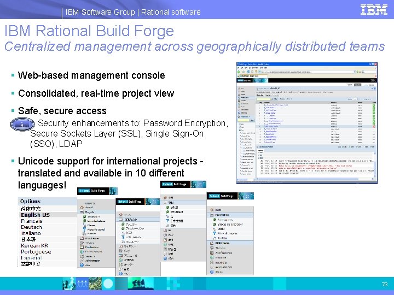The height and width of the screenshot is (295, 394).
Task: Click the IBM logo in slide header
Action: coord(374,10)
